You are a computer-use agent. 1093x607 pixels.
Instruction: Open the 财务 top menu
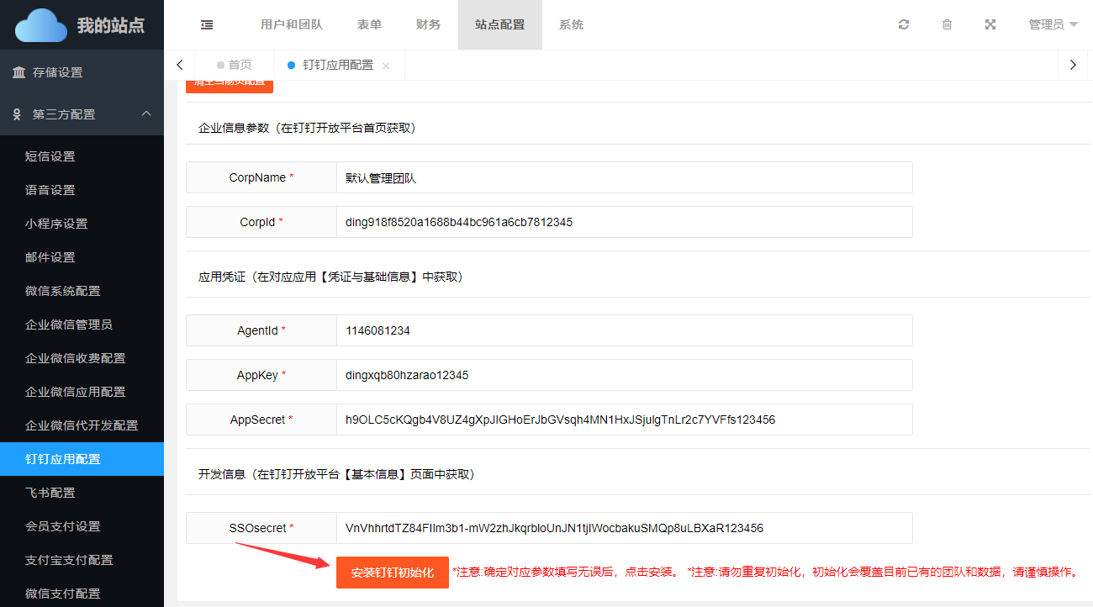tap(428, 25)
